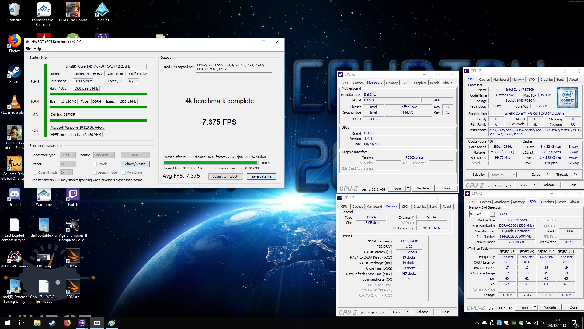This screenshot has width=584, height=329.
Task: Open the Corbeille recycle bin icon
Action: 14,12
